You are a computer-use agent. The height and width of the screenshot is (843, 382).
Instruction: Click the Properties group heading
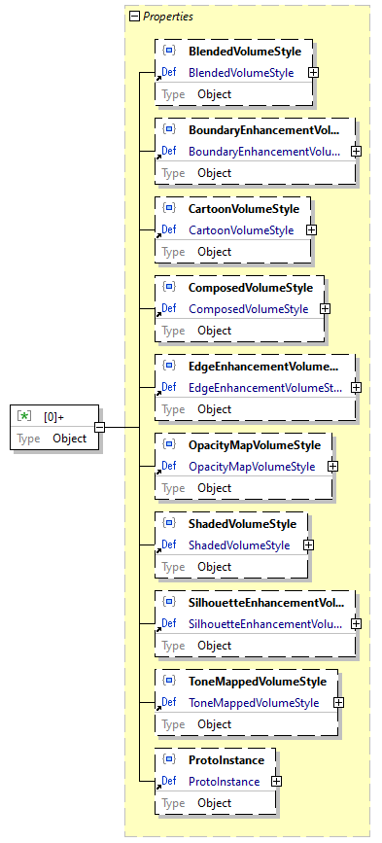point(167,17)
